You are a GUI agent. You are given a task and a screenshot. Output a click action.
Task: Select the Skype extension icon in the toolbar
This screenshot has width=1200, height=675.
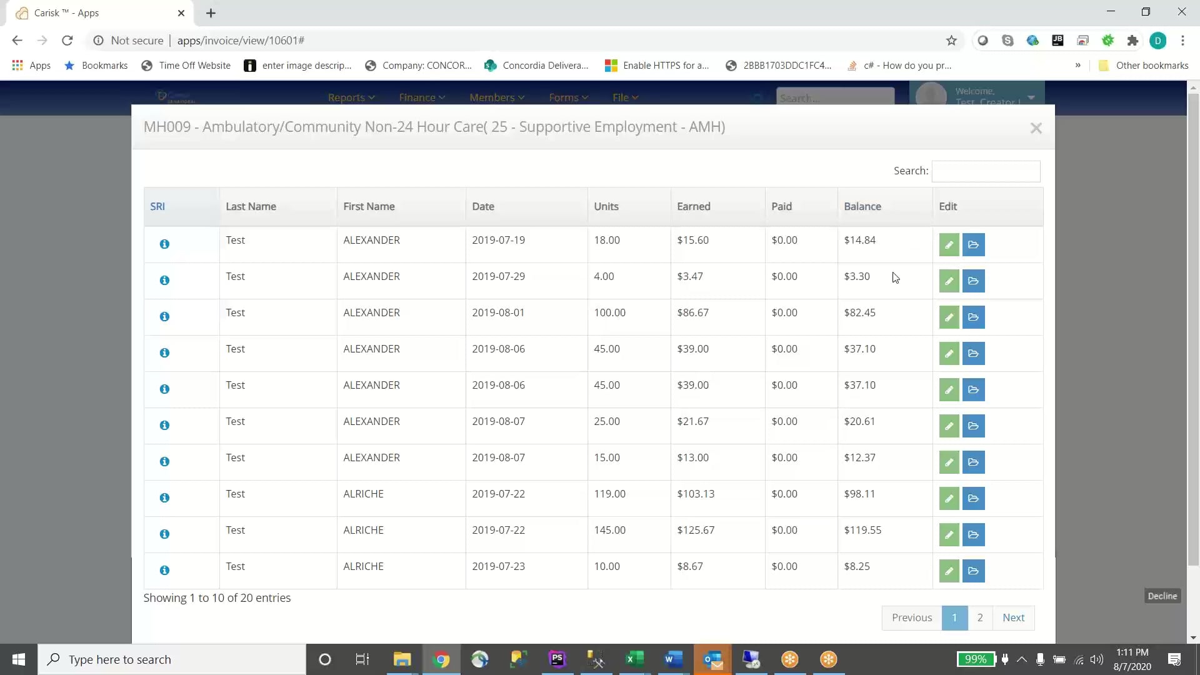click(x=1008, y=40)
